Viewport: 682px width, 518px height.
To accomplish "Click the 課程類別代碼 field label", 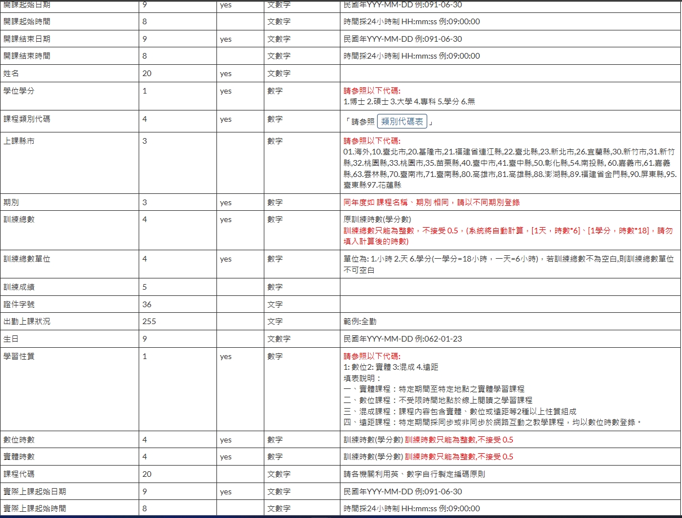I will [26, 119].
